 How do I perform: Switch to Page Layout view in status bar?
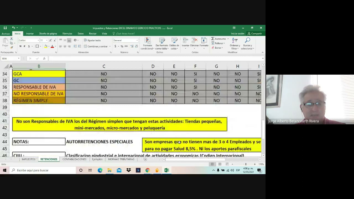point(220,164)
